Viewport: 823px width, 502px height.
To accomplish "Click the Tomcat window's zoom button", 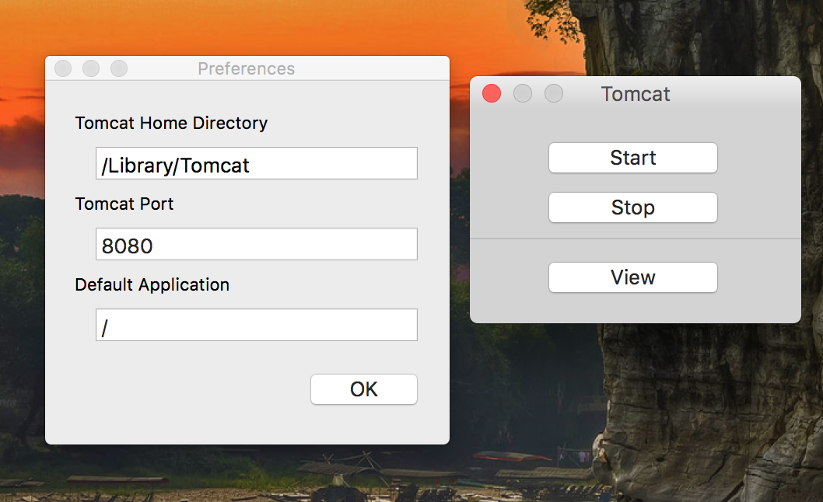I will click(x=554, y=93).
